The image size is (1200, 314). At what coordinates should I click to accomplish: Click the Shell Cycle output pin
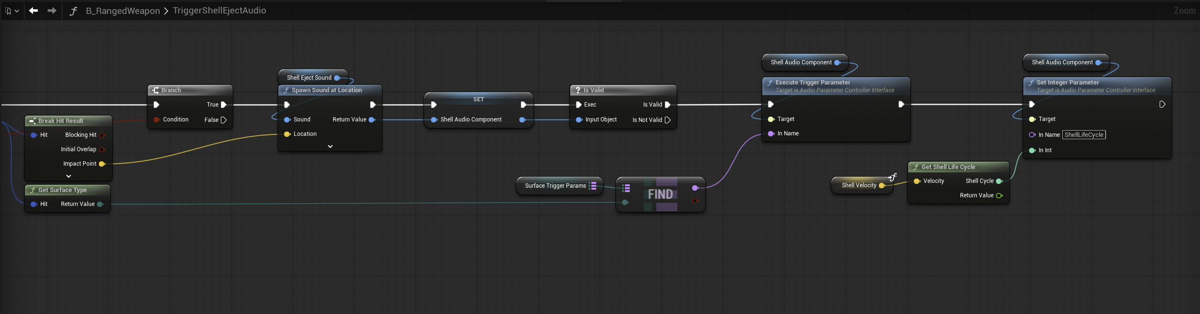pos(999,181)
